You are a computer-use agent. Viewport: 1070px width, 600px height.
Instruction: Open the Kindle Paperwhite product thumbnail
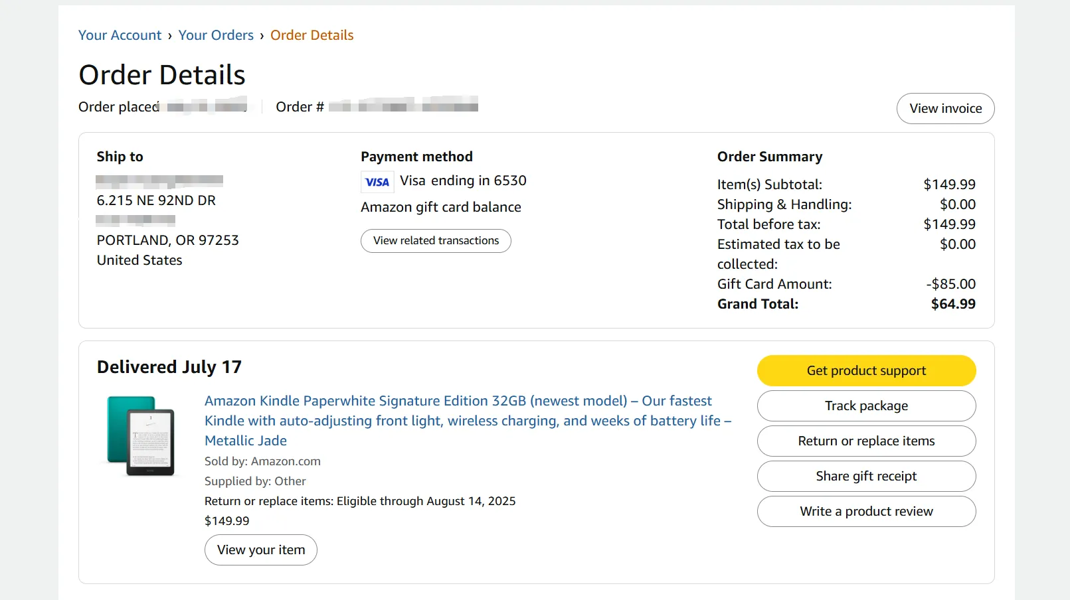coord(141,436)
